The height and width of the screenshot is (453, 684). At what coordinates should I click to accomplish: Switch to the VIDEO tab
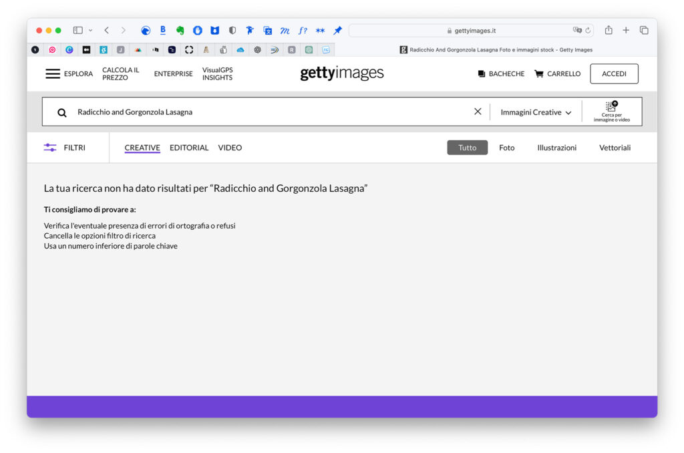coord(230,148)
